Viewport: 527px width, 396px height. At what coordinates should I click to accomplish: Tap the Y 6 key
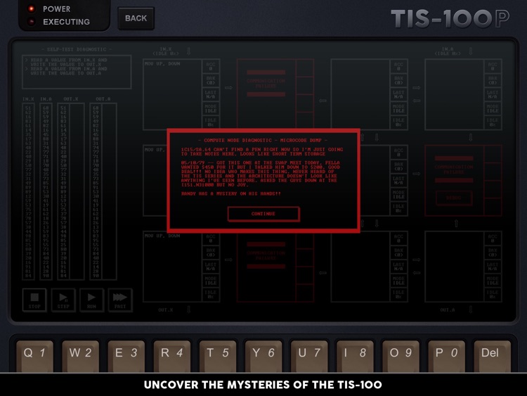tap(263, 356)
